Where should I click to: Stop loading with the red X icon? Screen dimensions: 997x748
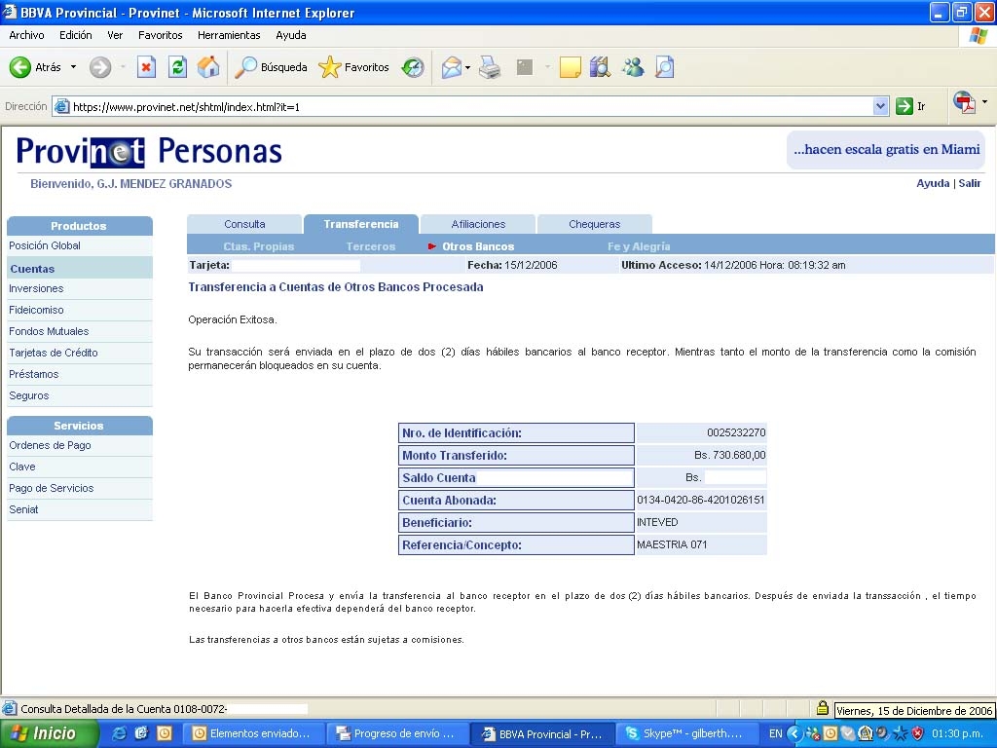pos(146,67)
